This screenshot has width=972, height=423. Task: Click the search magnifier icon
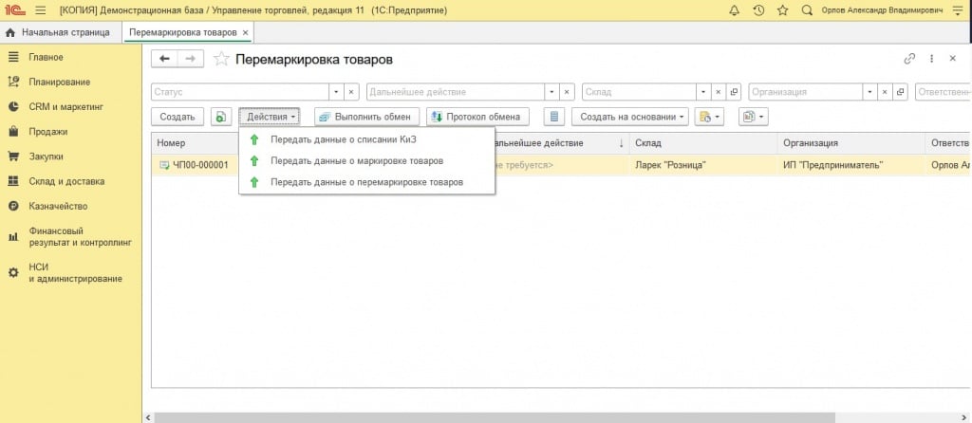tap(807, 10)
